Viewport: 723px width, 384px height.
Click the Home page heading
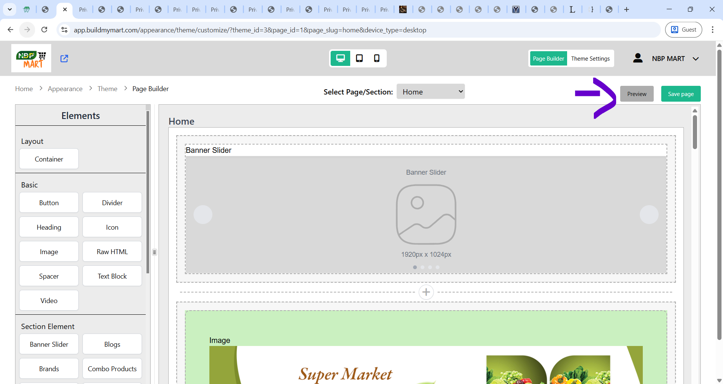182,121
